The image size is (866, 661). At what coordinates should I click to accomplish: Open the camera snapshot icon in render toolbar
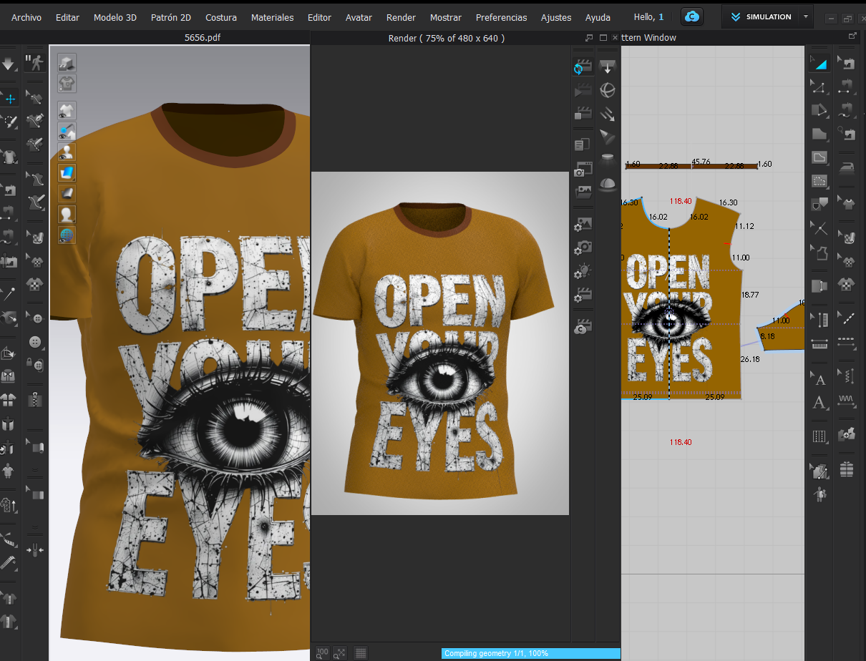point(583,170)
